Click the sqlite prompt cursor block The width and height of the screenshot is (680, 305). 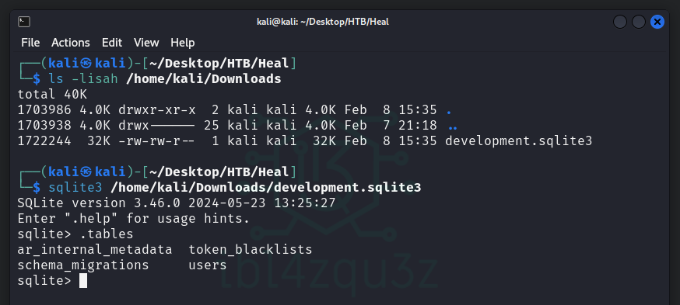tap(83, 281)
